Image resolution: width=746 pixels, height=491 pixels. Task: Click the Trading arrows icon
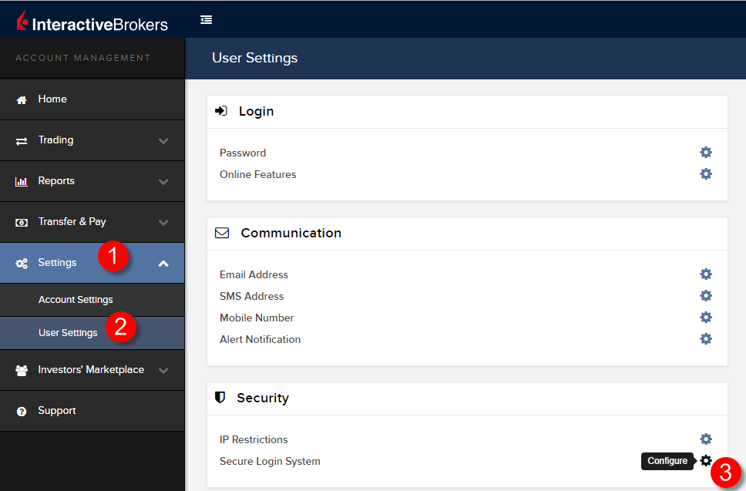coord(22,141)
